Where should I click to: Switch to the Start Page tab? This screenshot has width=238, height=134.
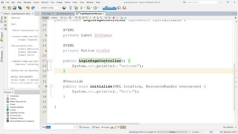46,14
